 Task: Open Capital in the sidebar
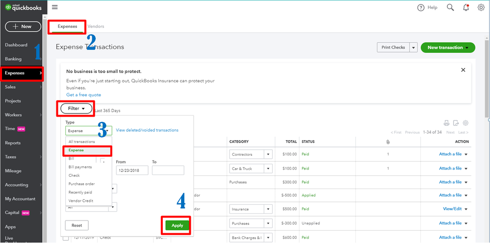12,213
